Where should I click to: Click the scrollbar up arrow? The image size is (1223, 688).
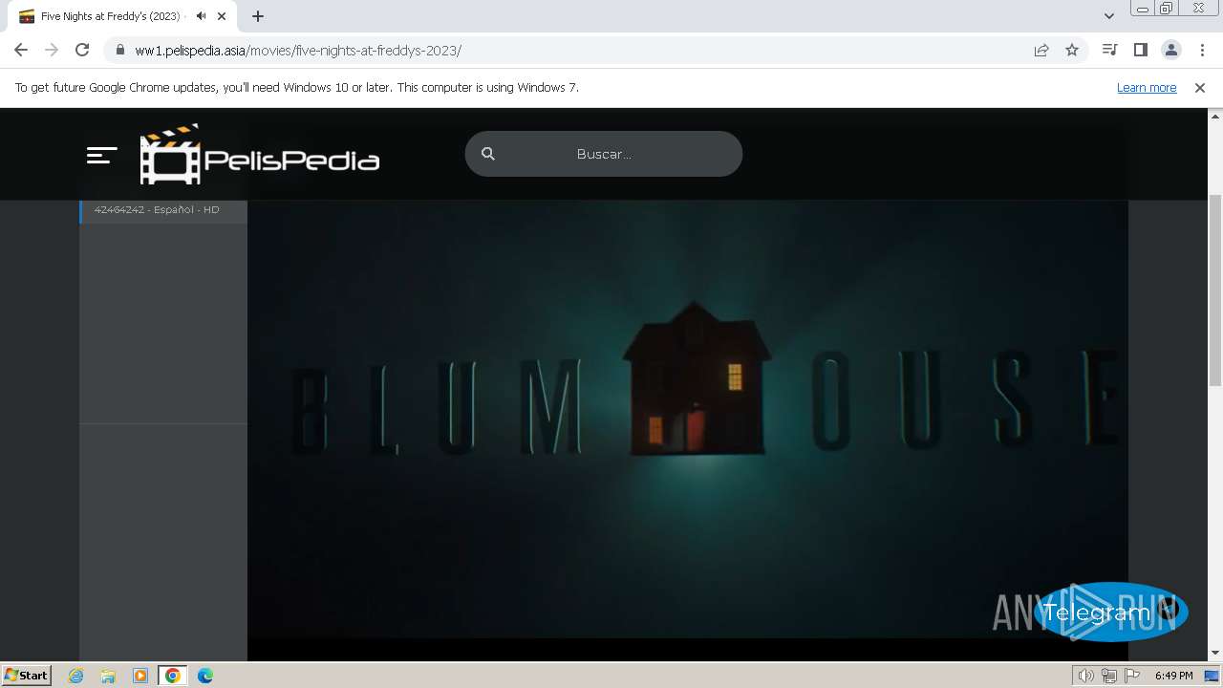(1215, 116)
